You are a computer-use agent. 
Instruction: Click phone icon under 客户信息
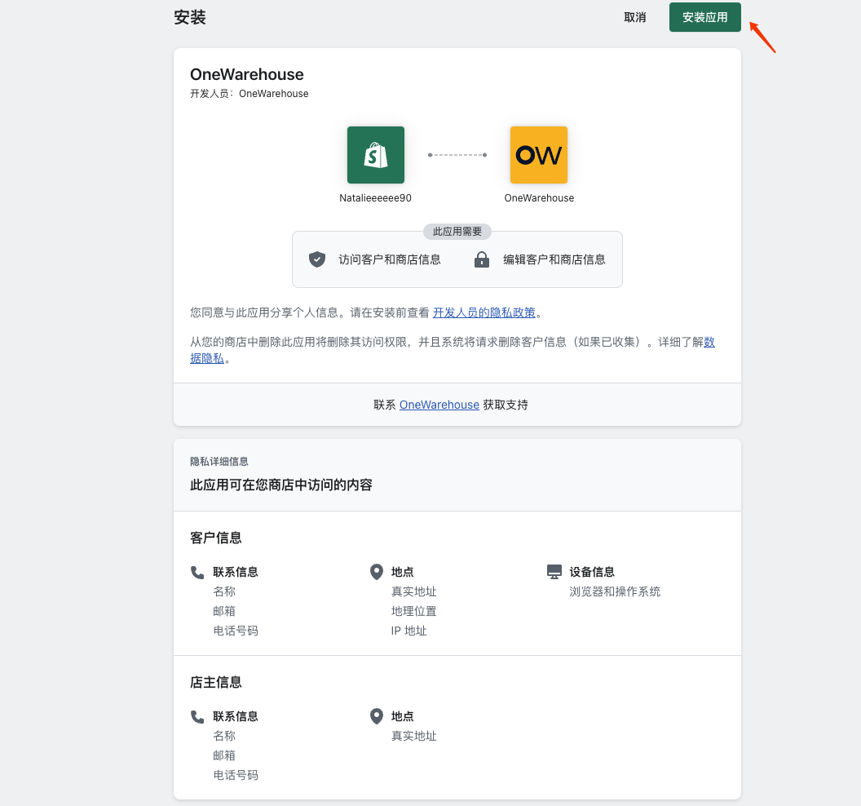[197, 573]
